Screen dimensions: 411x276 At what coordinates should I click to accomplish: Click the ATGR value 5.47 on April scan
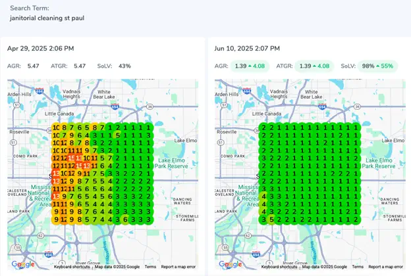click(x=80, y=66)
